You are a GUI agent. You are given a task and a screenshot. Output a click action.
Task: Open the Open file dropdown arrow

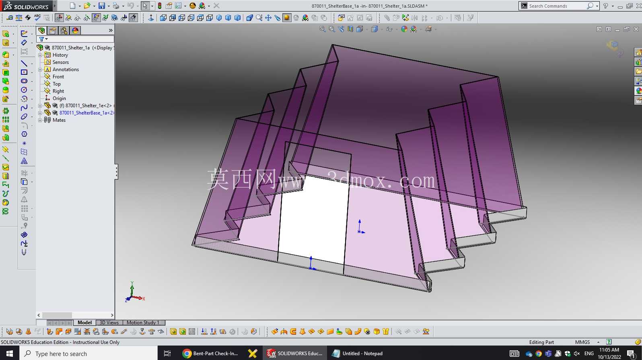tap(94, 6)
